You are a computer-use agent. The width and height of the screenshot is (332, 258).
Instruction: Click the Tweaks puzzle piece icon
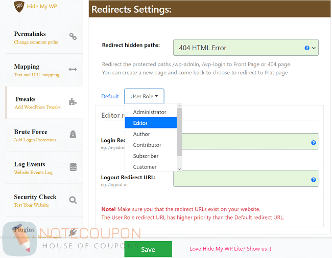(x=73, y=102)
